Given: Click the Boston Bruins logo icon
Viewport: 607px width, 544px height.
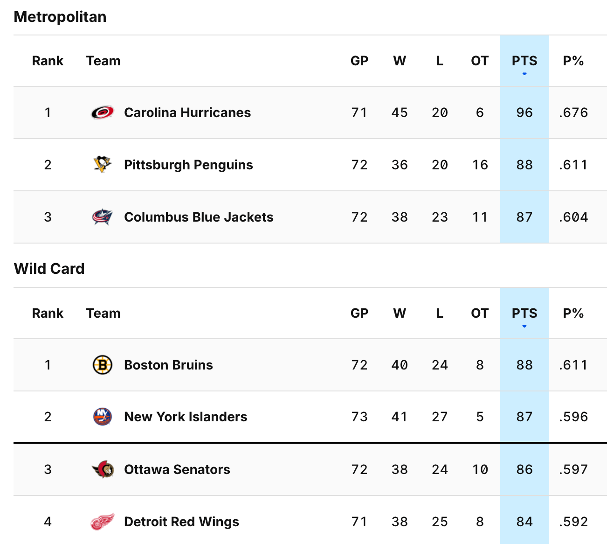Looking at the screenshot, I should point(103,365).
